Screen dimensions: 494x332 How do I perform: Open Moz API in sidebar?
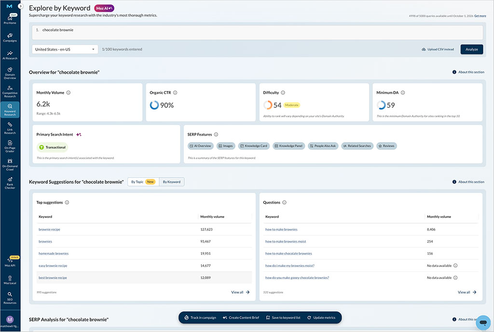tap(10, 262)
